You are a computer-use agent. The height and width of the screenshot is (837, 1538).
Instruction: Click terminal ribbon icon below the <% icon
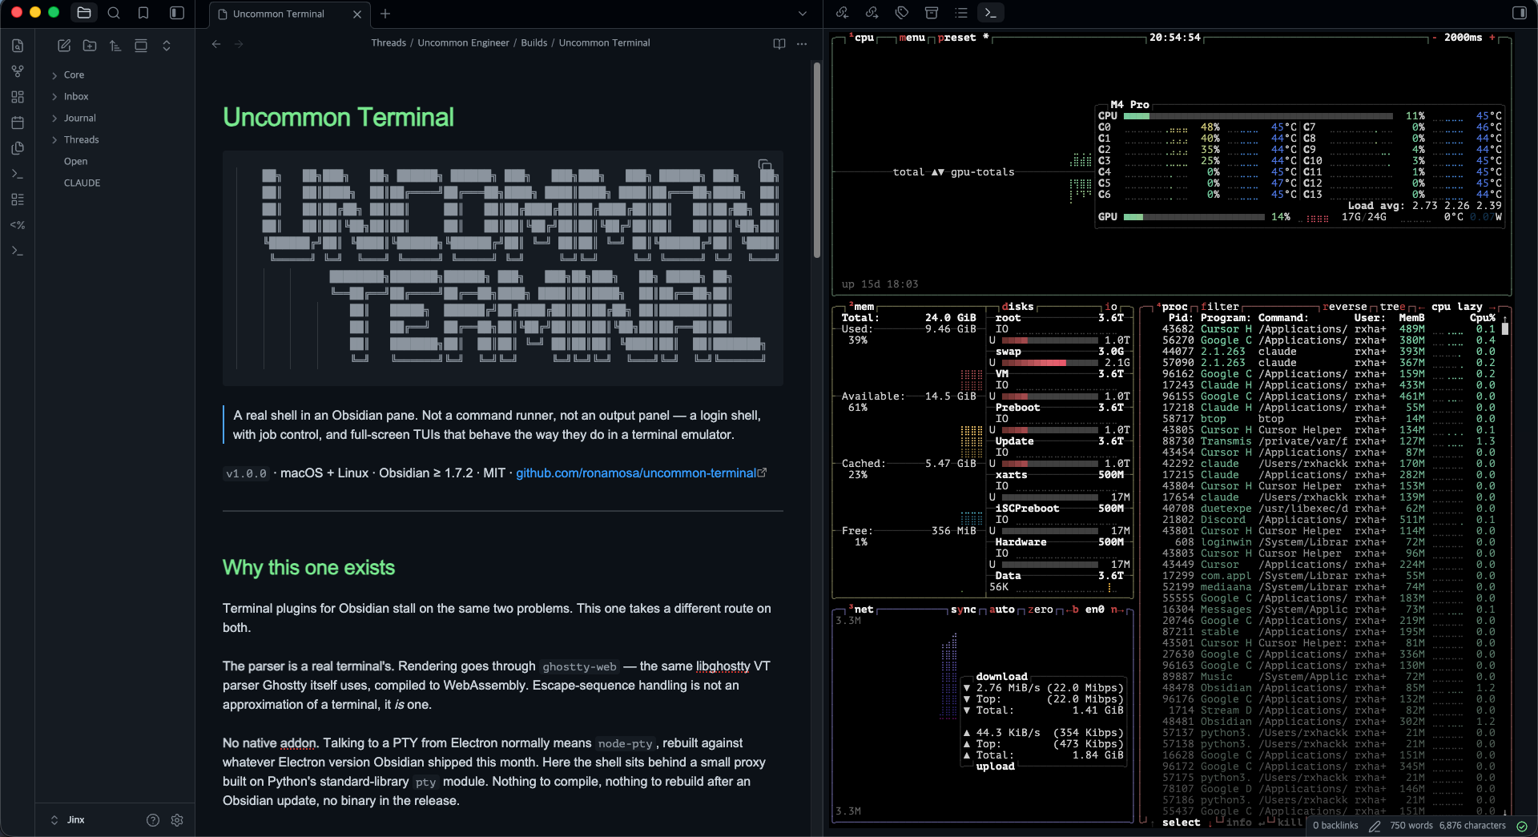click(18, 251)
